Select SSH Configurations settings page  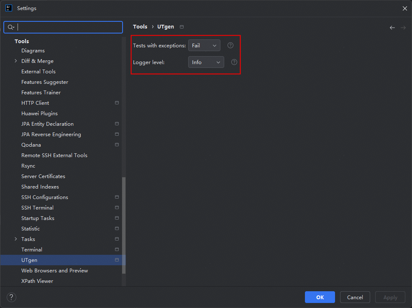point(45,197)
